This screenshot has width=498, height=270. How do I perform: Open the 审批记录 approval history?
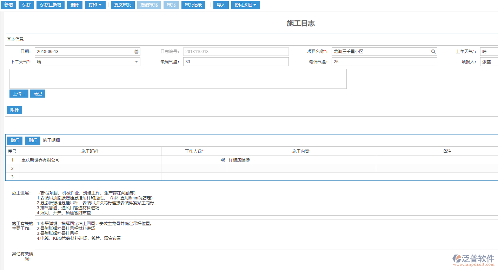pos(193,5)
